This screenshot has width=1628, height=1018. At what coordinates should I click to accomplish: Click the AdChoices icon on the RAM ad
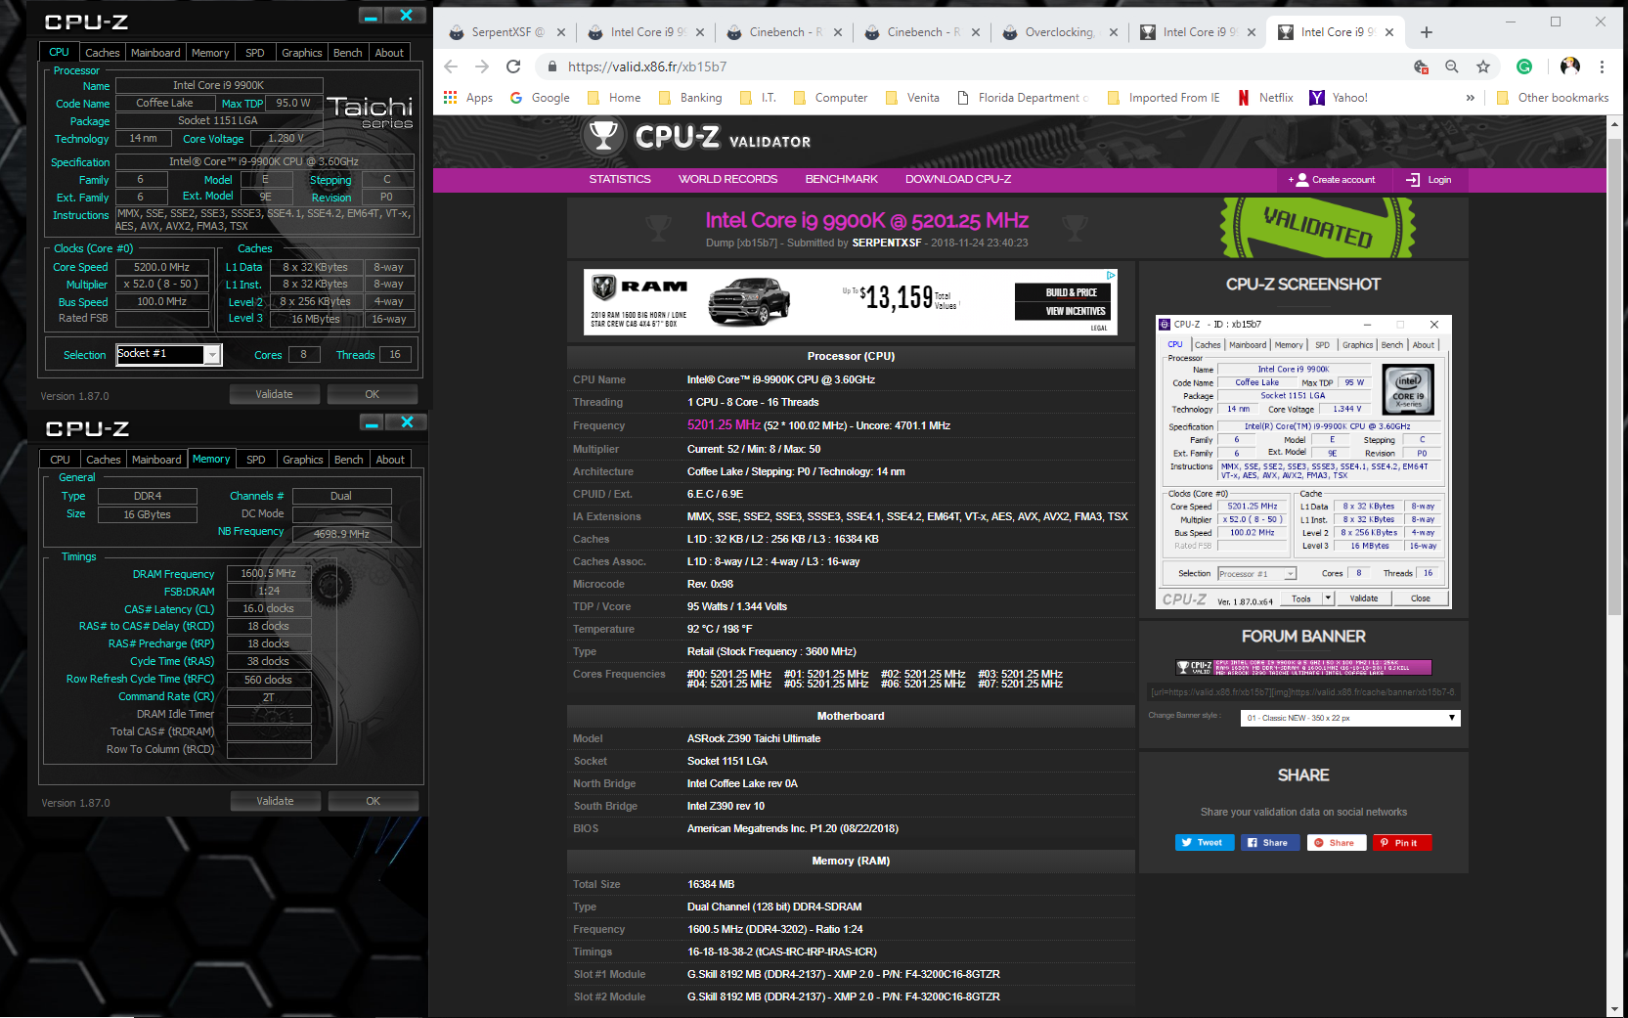1111,275
